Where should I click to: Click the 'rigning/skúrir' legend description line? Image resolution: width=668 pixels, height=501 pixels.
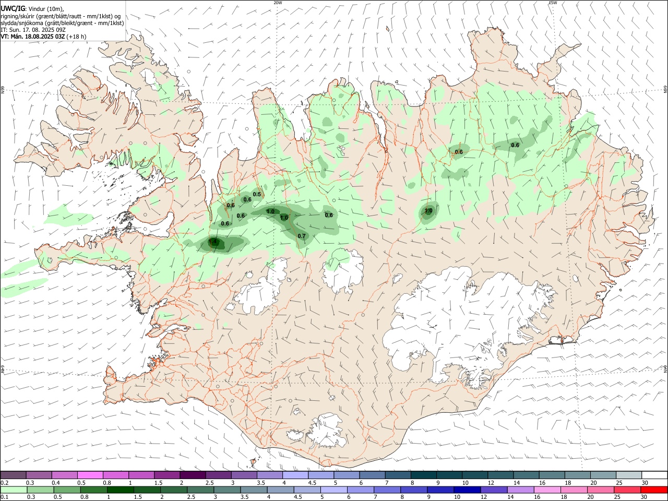pyautogui.click(x=61, y=16)
